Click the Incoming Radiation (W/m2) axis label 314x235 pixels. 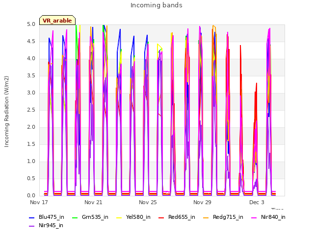click(6, 112)
